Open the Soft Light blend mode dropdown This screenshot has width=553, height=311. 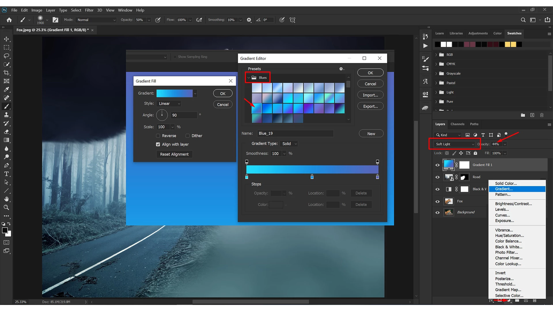click(455, 144)
